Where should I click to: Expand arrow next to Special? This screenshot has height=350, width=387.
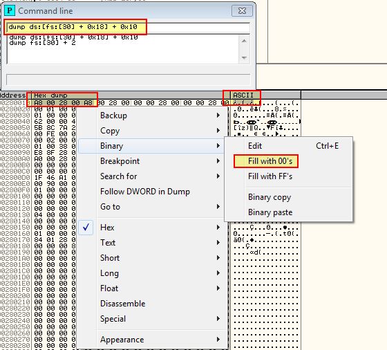click(x=218, y=319)
